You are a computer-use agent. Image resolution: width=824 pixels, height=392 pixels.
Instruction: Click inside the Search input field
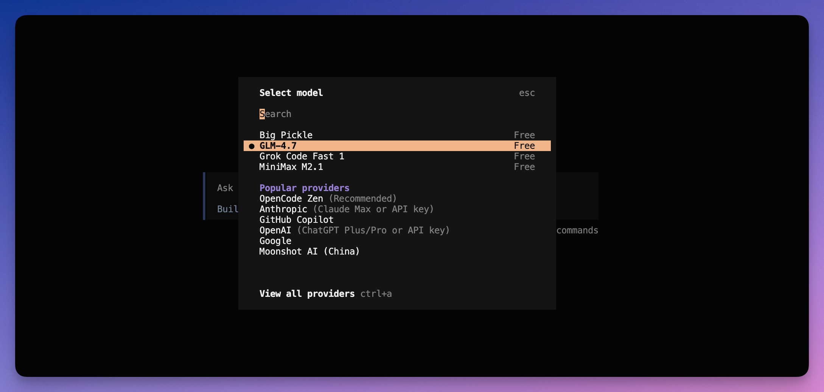275,114
